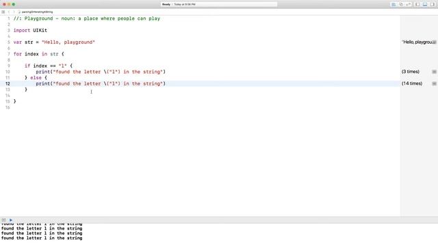The image size is (438, 246).
Task: Open the related items grid menu
Action: (x=3, y=12)
